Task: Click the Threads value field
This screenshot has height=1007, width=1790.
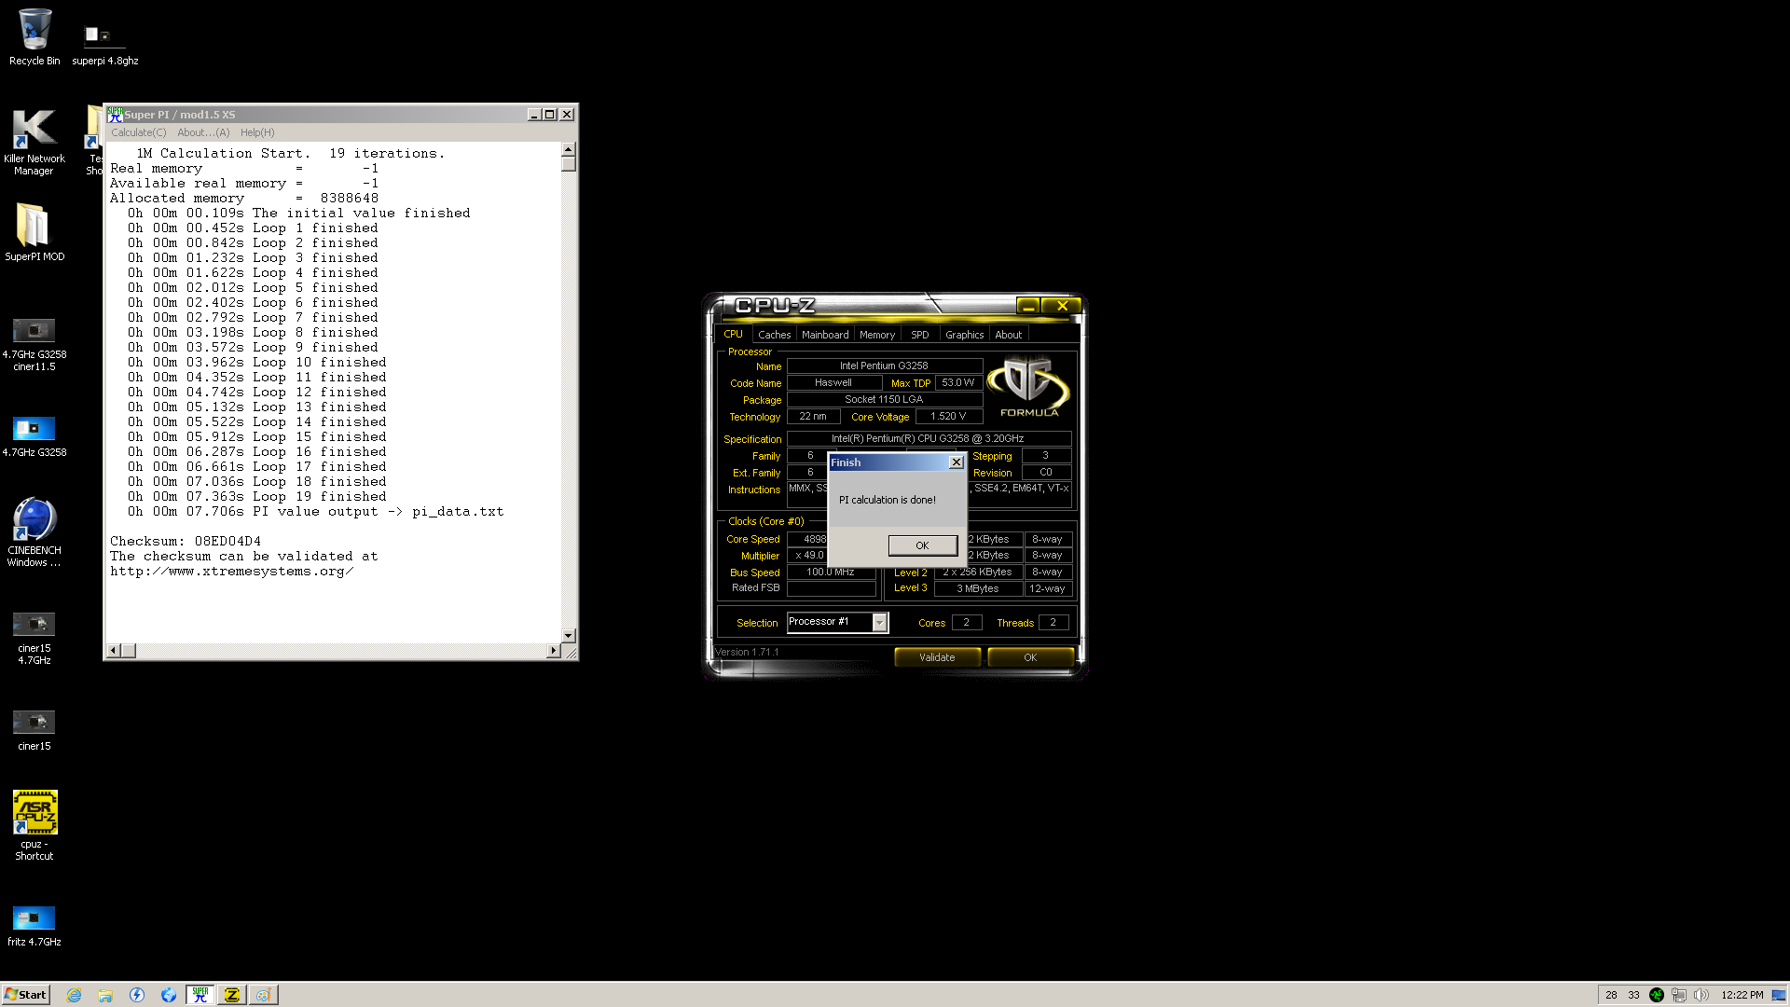Action: [x=1053, y=623]
